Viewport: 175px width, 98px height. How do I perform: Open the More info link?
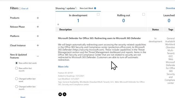[x=63, y=67]
